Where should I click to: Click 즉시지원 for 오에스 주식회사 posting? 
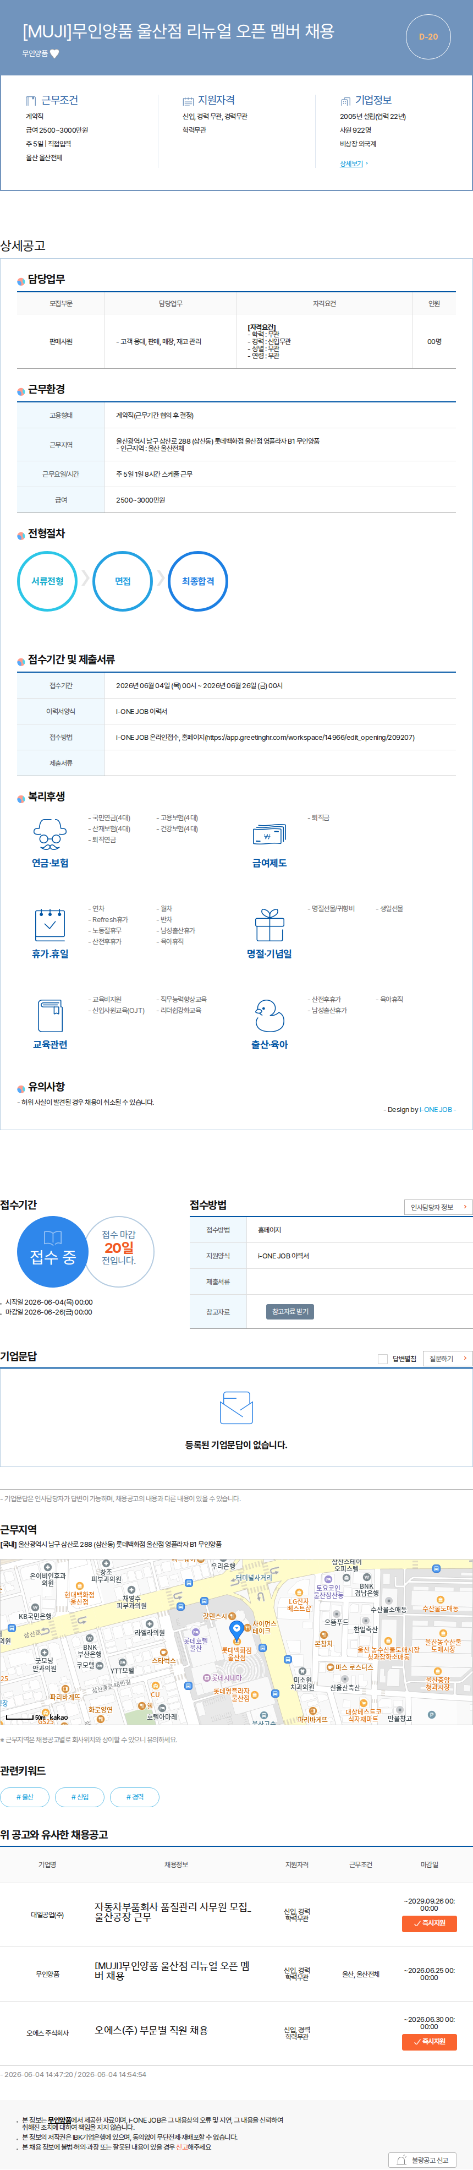(x=429, y=2041)
